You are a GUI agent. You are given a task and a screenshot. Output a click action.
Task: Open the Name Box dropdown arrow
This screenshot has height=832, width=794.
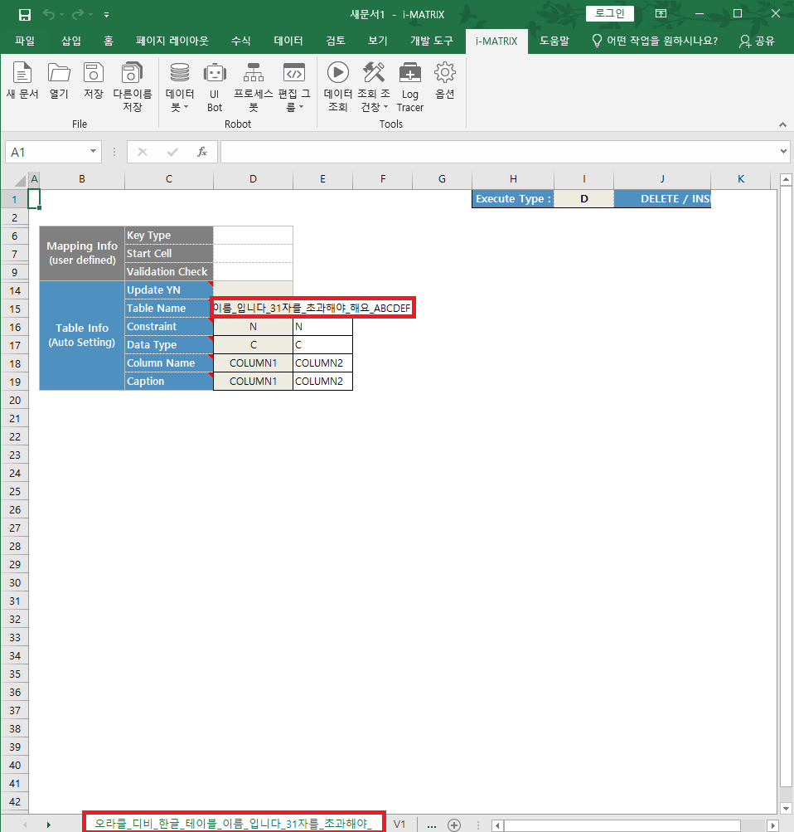94,152
